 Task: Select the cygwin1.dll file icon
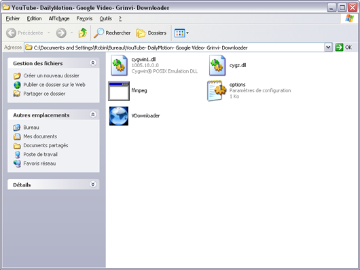[119, 65]
